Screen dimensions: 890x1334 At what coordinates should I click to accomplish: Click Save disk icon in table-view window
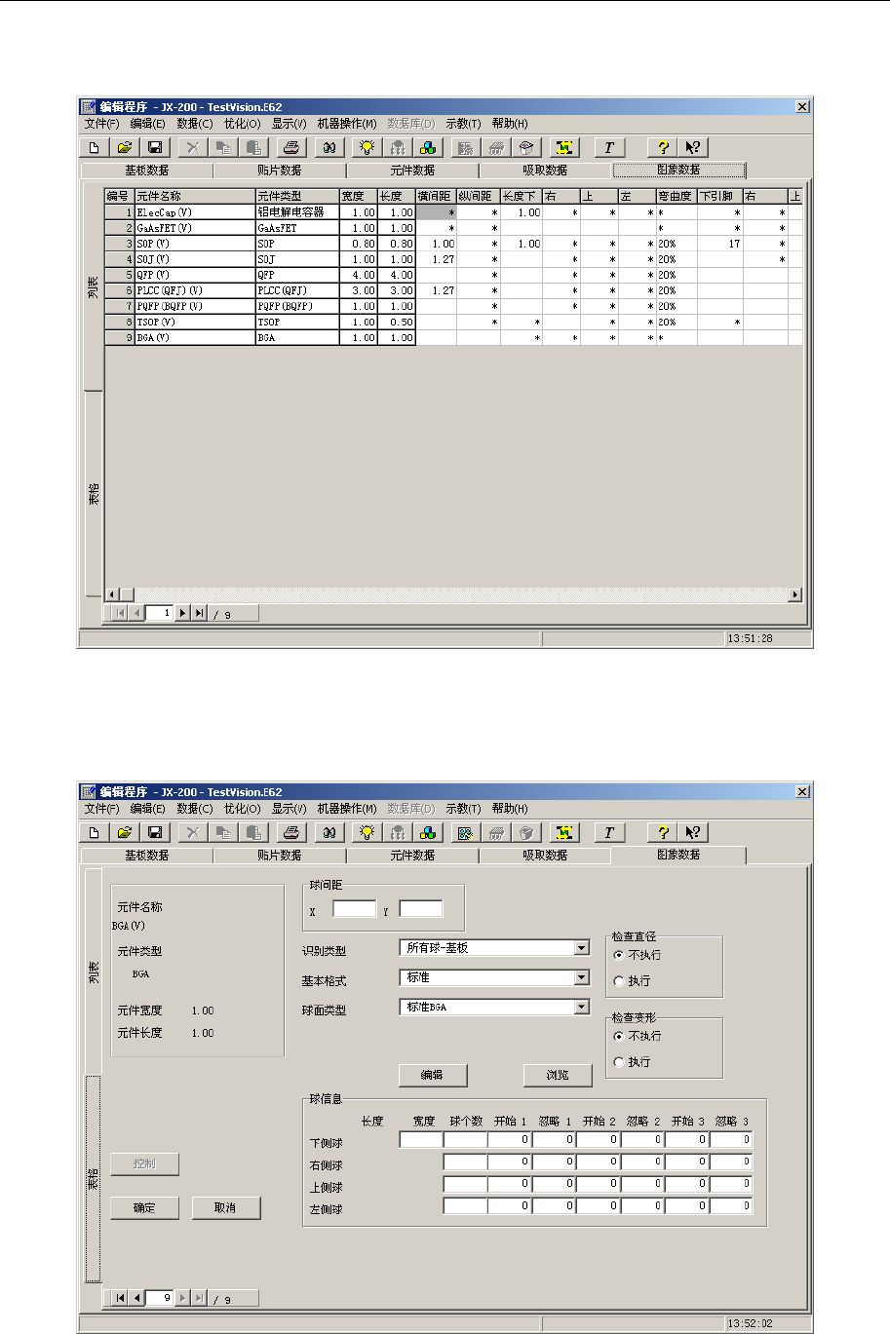(155, 147)
